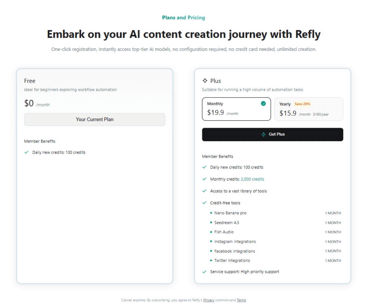The image size is (374, 308).
Task: Select the Yearly $15.9 billing option
Action: 309,109
